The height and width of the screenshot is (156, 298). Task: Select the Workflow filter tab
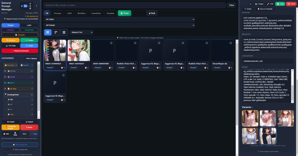pyautogui.click(x=81, y=13)
